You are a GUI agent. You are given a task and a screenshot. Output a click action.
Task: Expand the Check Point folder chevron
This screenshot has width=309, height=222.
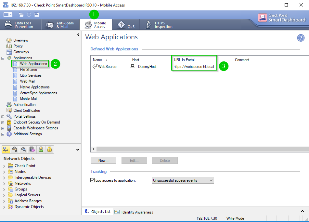tap(4, 166)
